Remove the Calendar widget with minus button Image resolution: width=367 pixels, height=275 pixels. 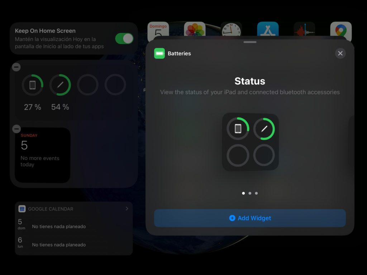(16, 129)
